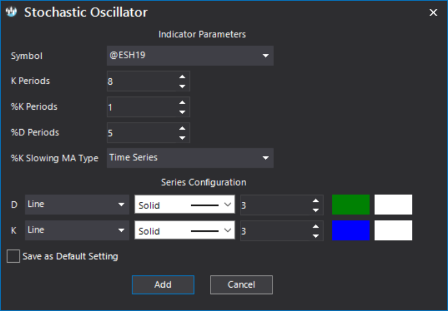The width and height of the screenshot is (448, 311).
Task: Click the Stochastic Oscillator title icon
Action: (x=12, y=12)
